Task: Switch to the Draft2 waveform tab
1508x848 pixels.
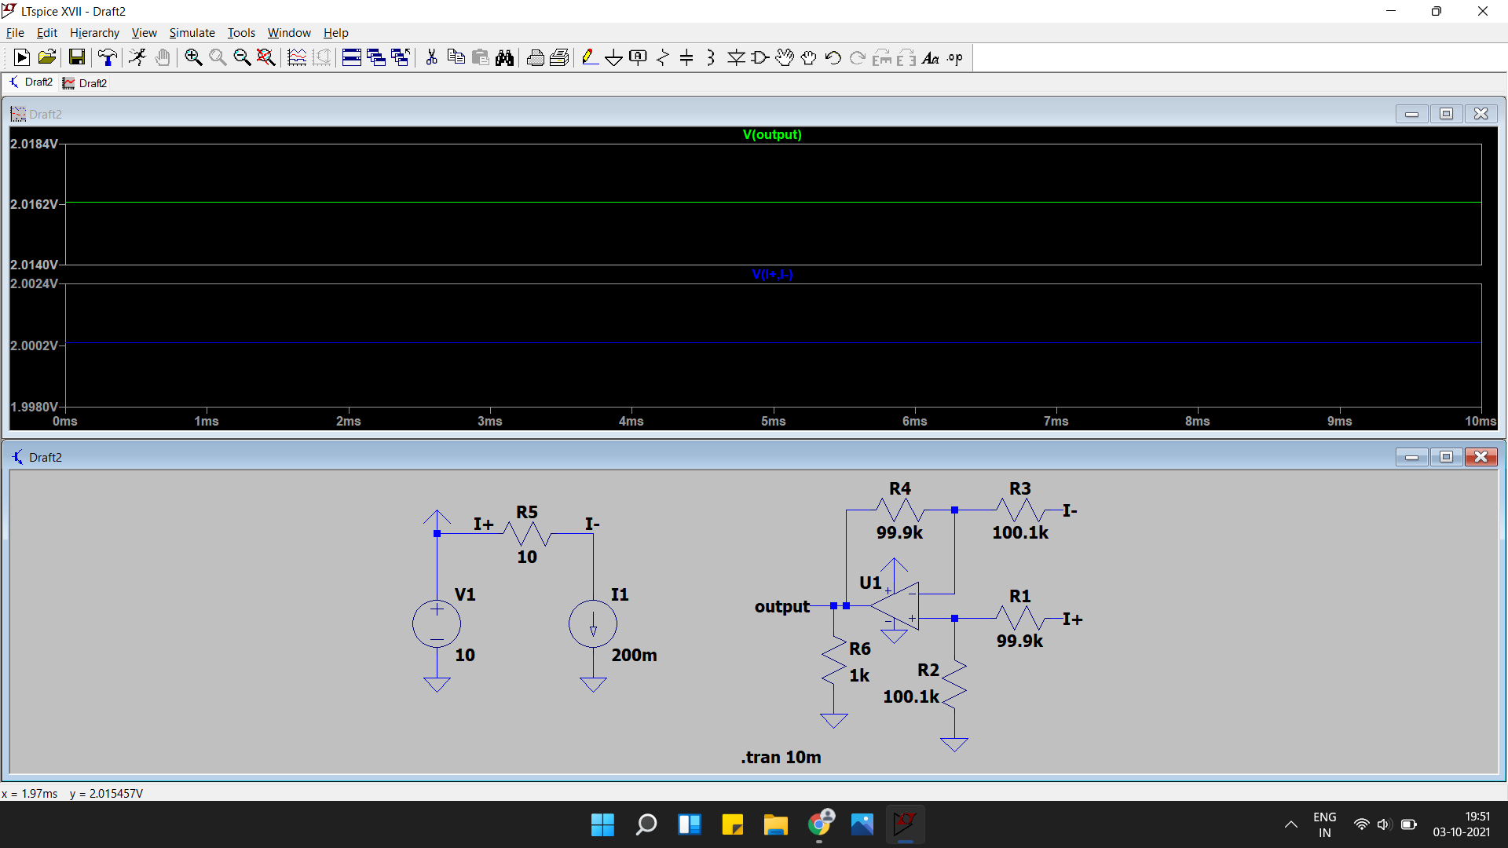Action: (85, 83)
